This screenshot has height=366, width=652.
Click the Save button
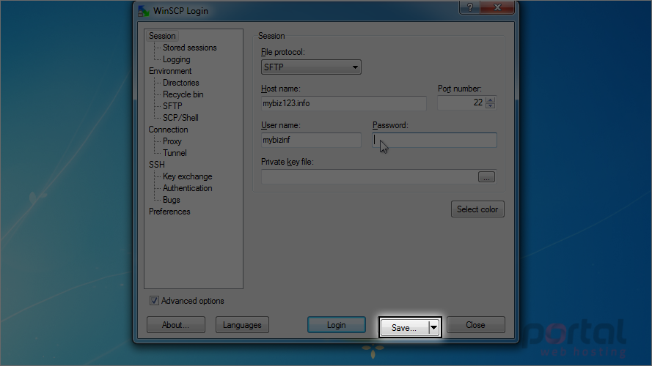[404, 327]
